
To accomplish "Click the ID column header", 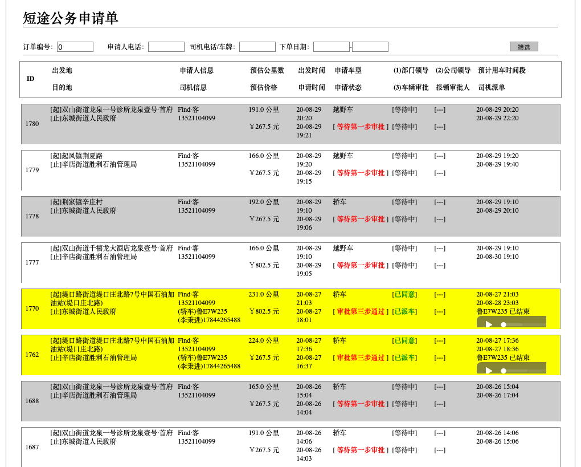I will pyautogui.click(x=30, y=80).
